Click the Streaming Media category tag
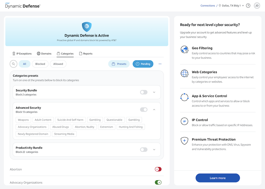 64,134
